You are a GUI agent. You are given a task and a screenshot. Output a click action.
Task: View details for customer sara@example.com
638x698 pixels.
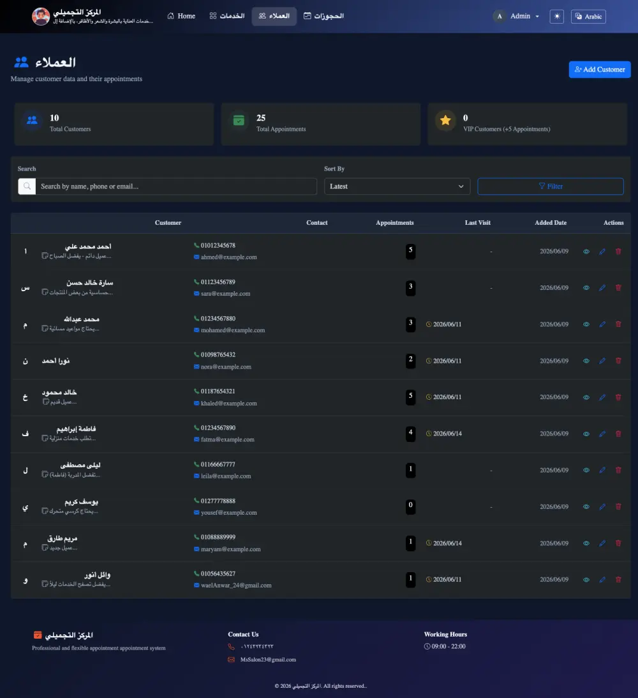click(x=586, y=288)
